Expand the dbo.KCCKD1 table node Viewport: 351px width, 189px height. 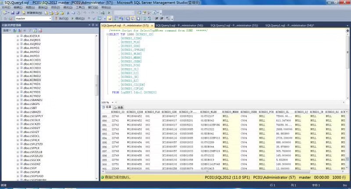click(x=18, y=60)
